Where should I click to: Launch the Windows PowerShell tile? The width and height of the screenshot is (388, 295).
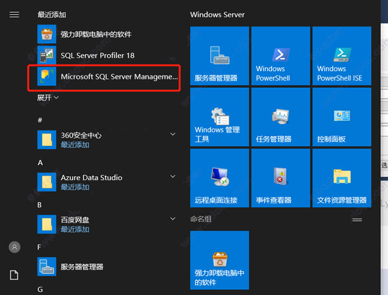[x=281, y=56]
